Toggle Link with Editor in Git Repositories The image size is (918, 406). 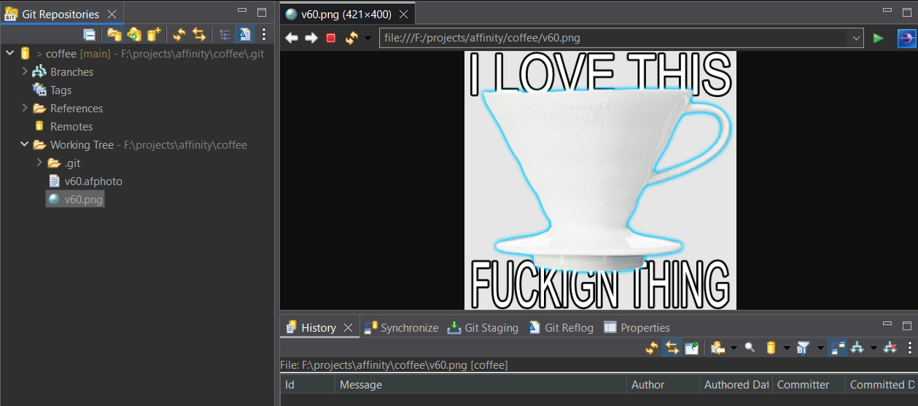(199, 34)
